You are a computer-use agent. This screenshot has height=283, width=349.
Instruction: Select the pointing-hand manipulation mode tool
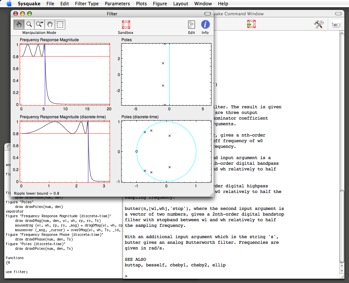pos(19,24)
